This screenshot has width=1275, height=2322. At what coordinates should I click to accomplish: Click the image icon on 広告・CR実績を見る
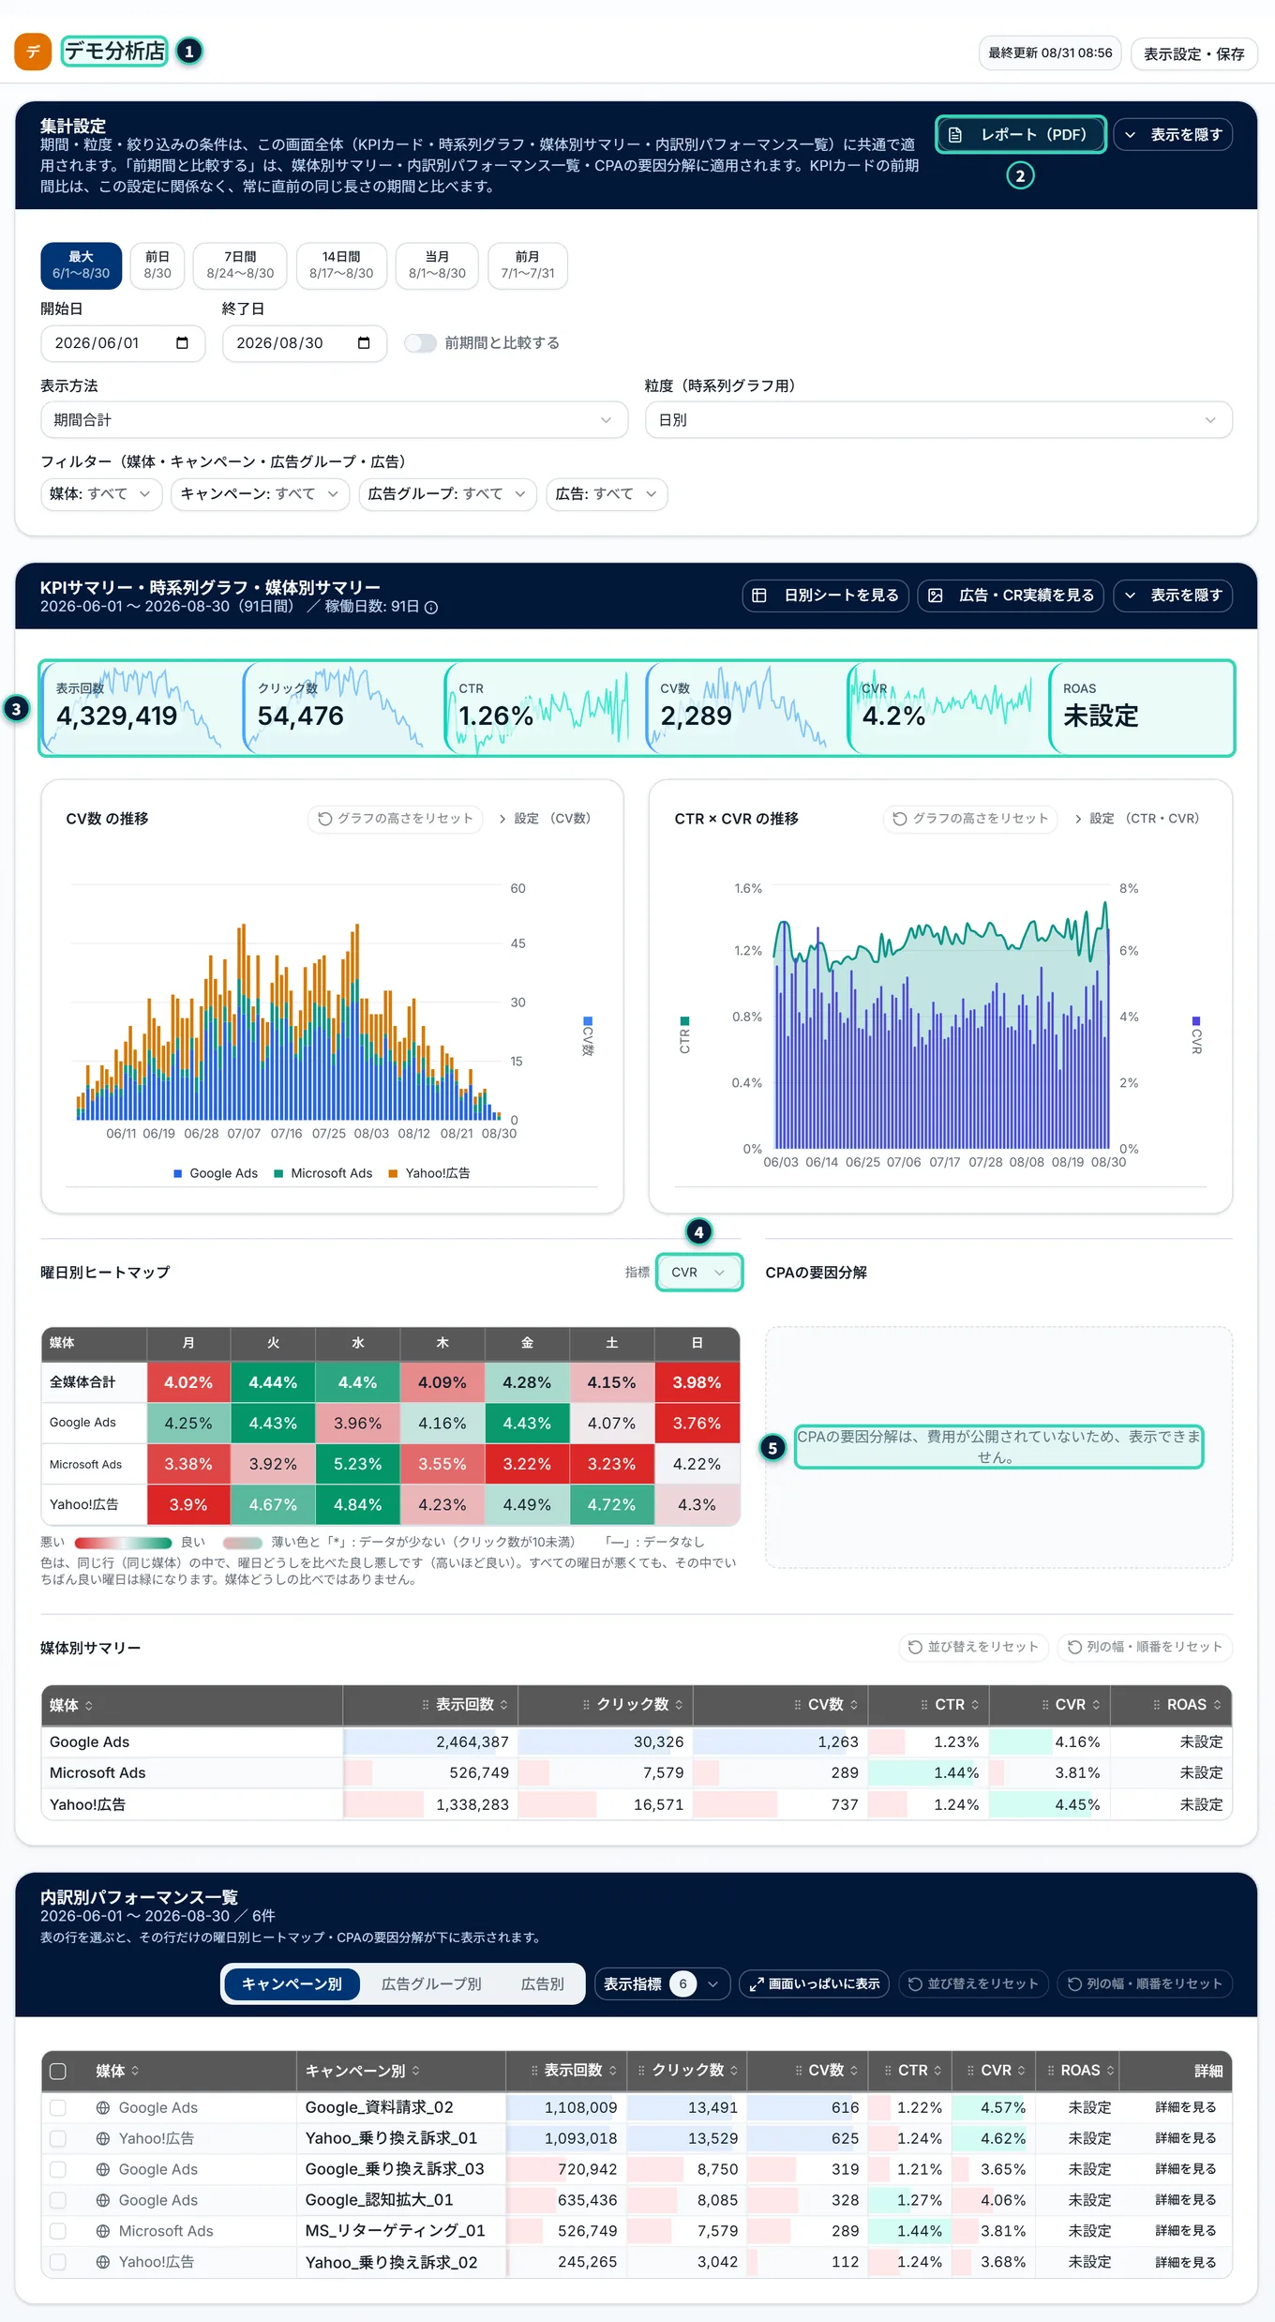[x=936, y=596]
